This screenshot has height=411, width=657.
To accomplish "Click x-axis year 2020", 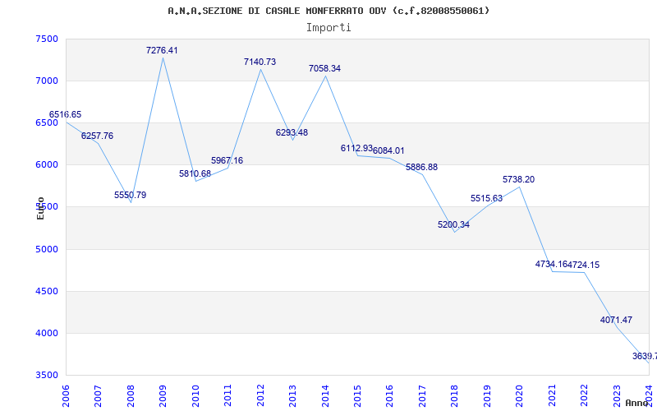I will tap(519, 395).
